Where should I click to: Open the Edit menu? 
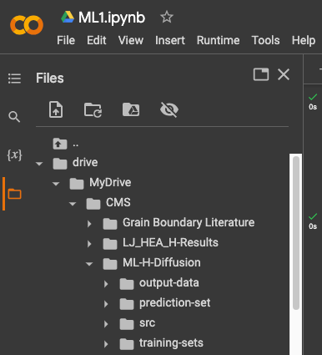pyautogui.click(x=97, y=40)
